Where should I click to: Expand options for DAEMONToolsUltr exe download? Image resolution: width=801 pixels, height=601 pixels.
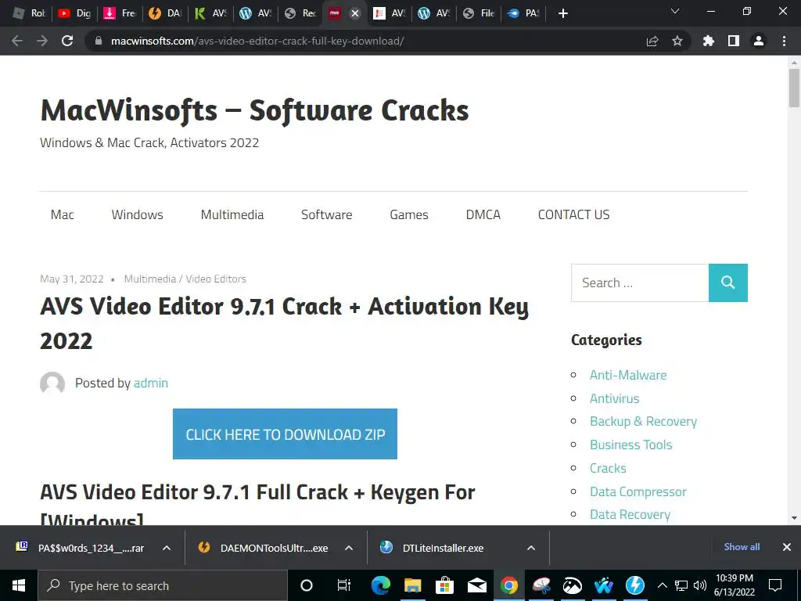click(x=349, y=548)
